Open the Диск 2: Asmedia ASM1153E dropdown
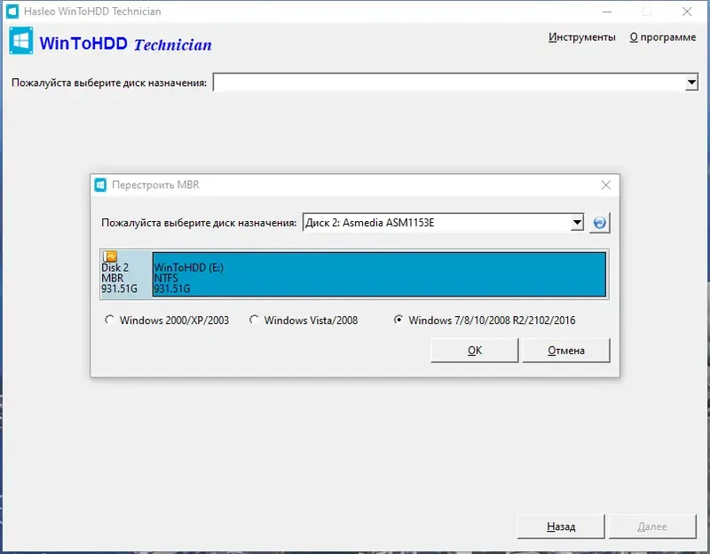The image size is (710, 554). (x=443, y=223)
